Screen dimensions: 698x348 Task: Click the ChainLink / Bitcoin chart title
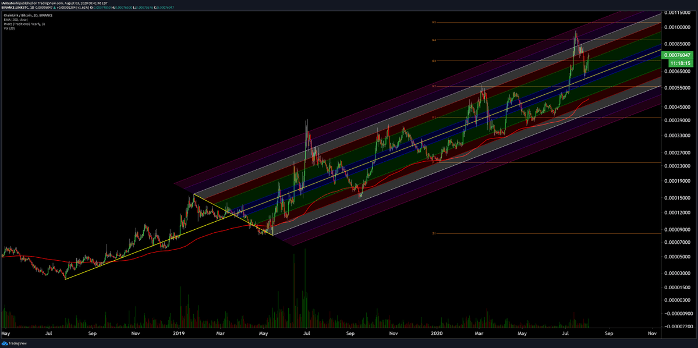pyautogui.click(x=17, y=13)
